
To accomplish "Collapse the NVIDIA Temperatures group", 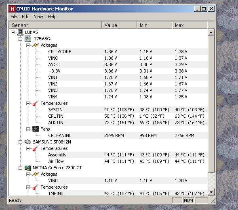I will 28,187.
